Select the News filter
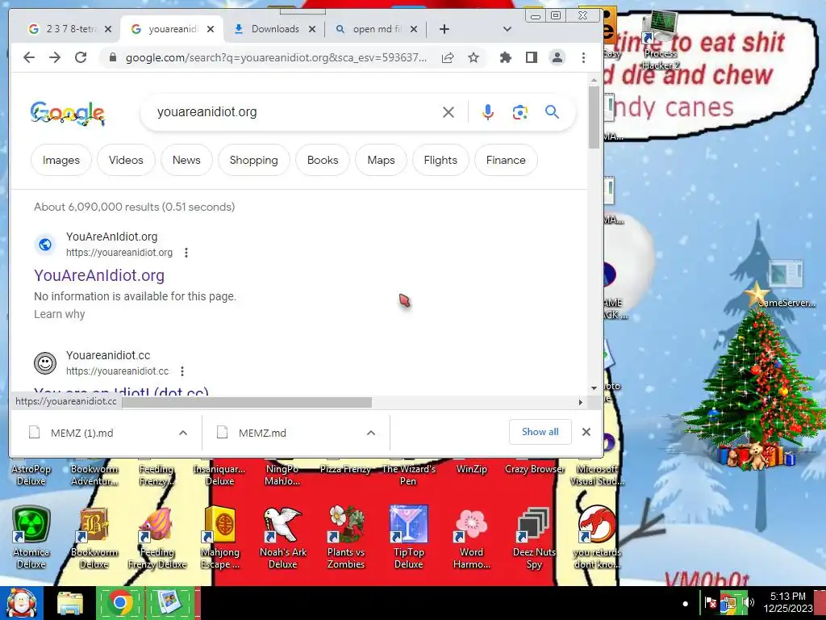The width and height of the screenshot is (826, 620). pos(186,161)
